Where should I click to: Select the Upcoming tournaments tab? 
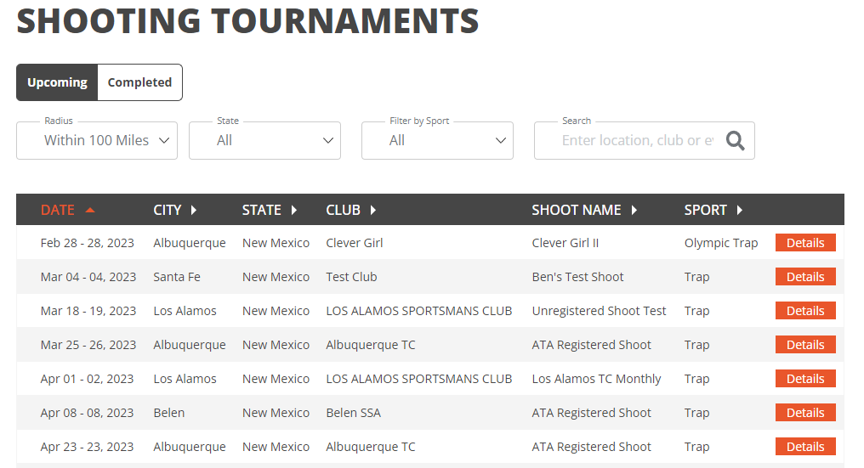point(57,82)
